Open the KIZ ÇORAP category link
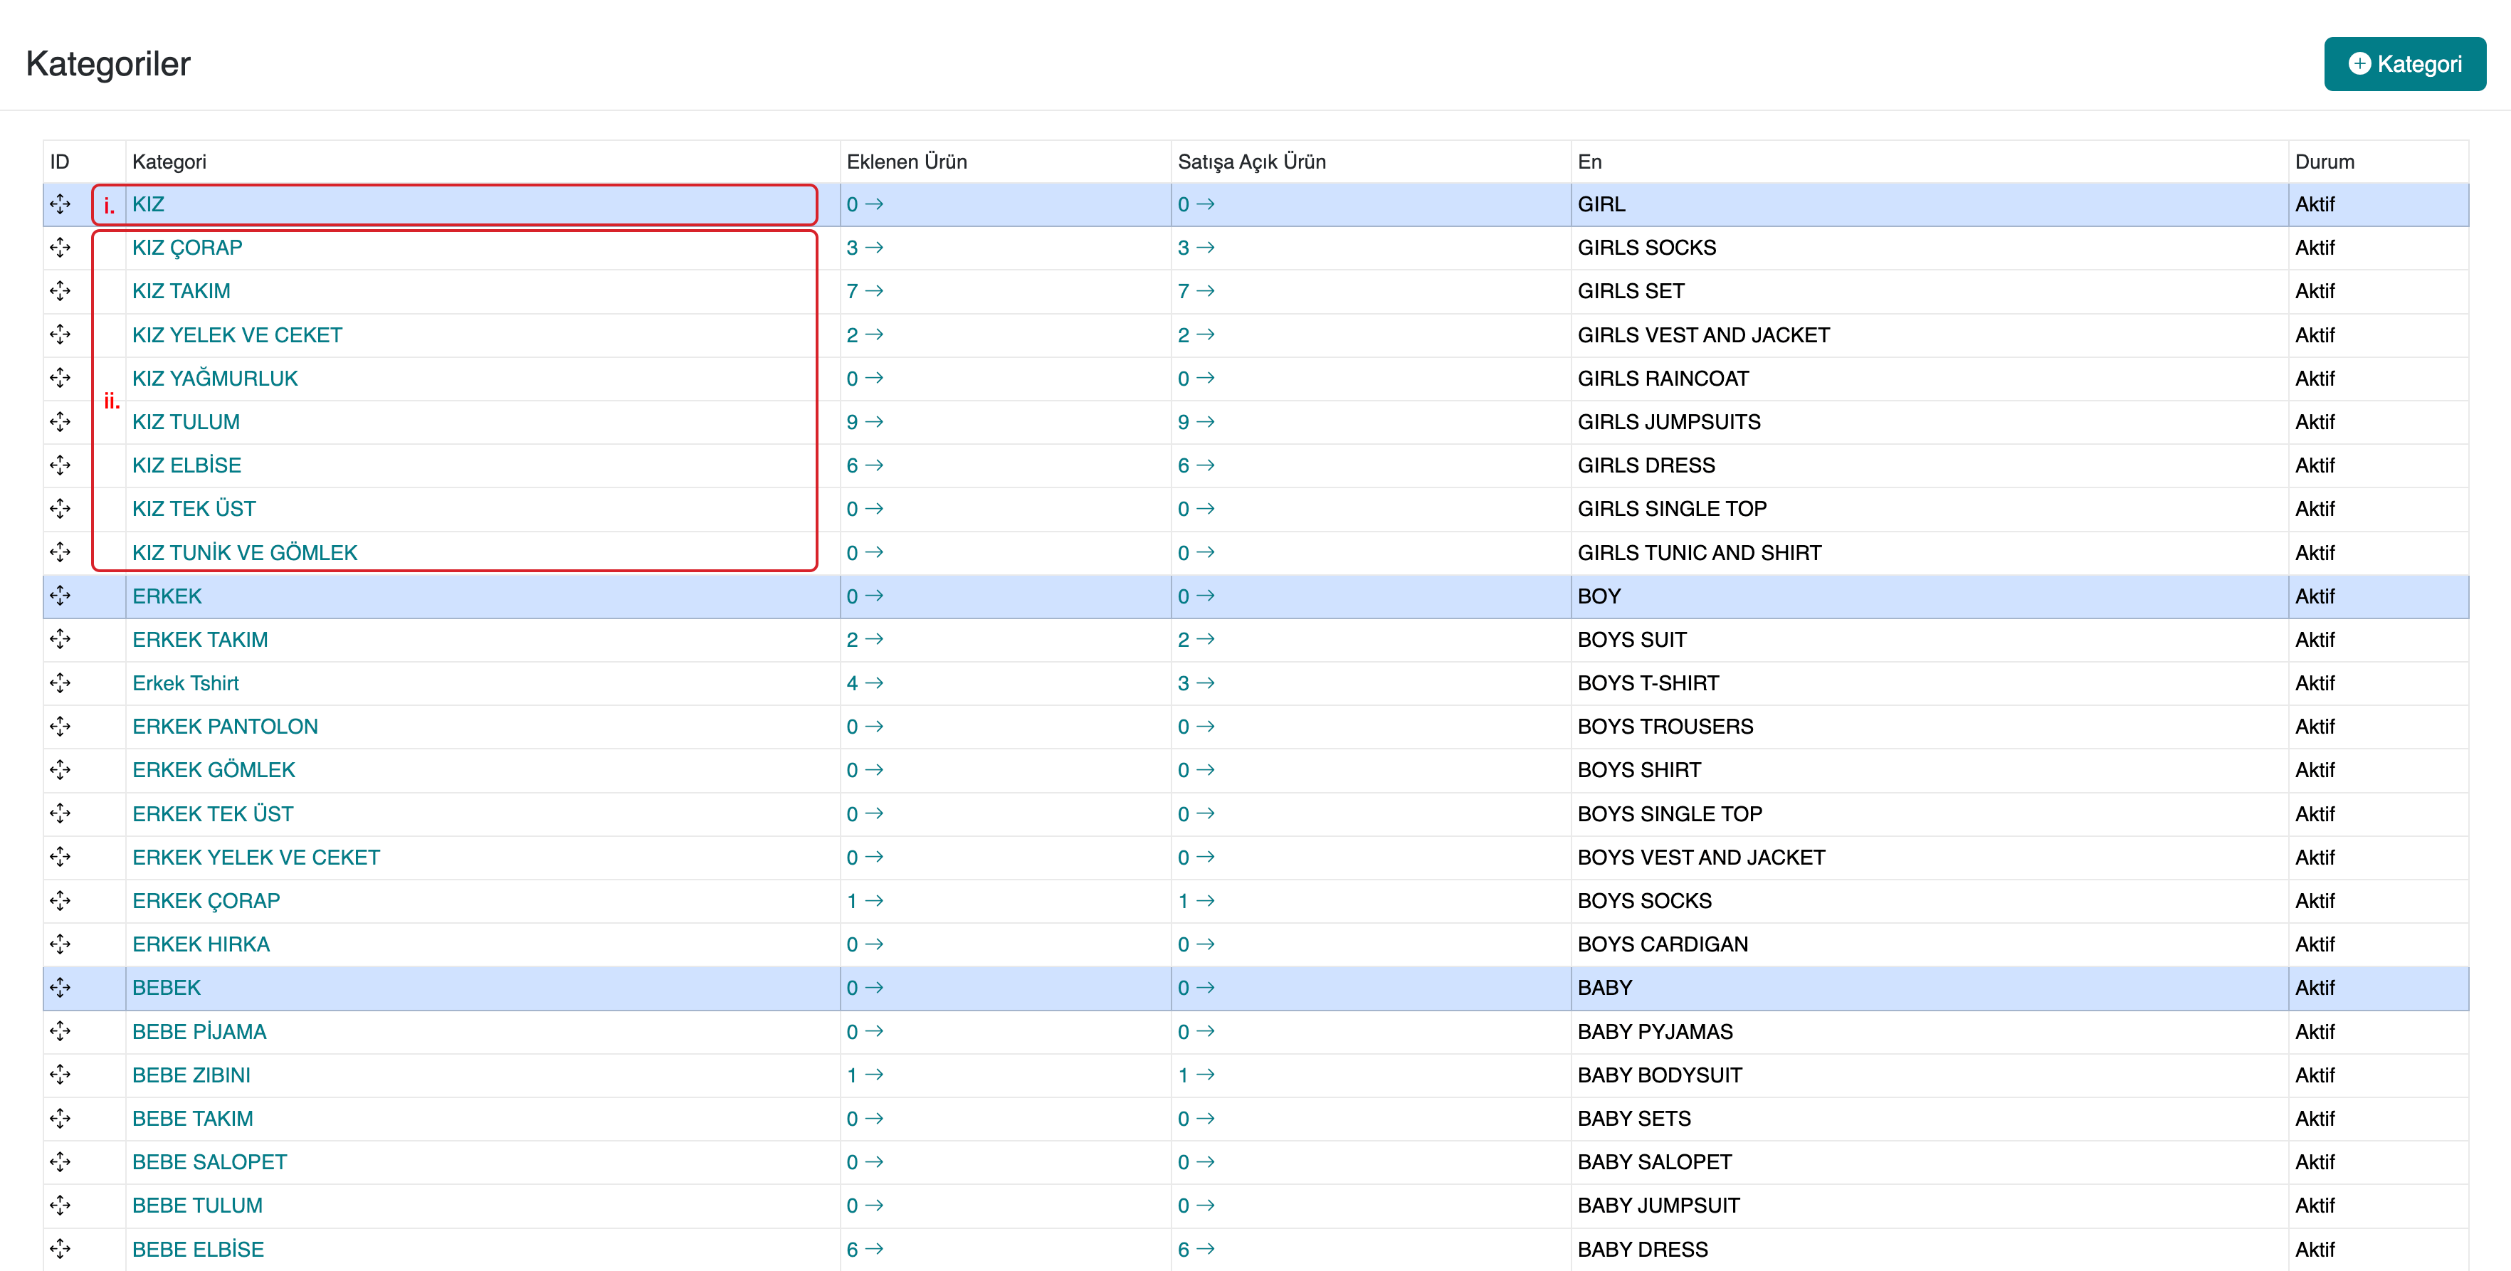This screenshot has width=2511, height=1271. pyautogui.click(x=187, y=248)
